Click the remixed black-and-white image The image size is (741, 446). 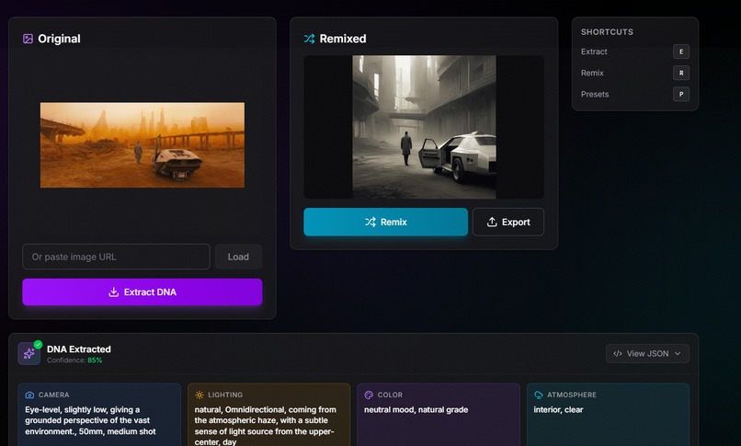click(425, 127)
